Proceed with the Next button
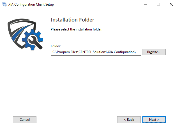 pos(154,120)
